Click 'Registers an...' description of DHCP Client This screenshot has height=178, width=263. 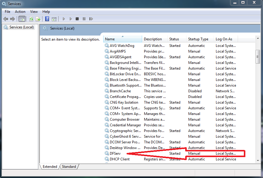pyautogui.click(x=155, y=159)
